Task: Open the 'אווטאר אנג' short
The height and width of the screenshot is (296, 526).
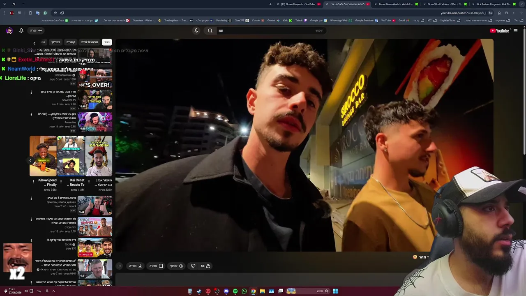Action: 99,156
